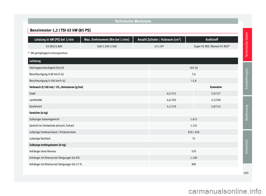Click the carmanualsonline.info watermark link
The image size is (266, 196).
coord(225,191)
